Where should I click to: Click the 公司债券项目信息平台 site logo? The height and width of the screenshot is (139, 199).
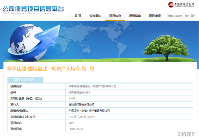pos(33,10)
